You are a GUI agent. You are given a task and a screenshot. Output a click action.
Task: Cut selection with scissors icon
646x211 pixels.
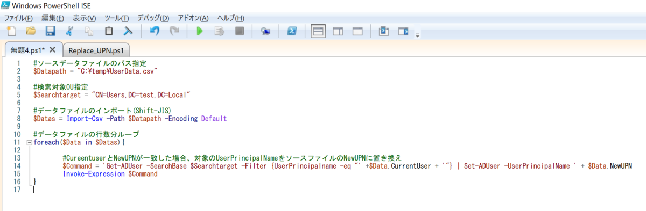coord(69,31)
